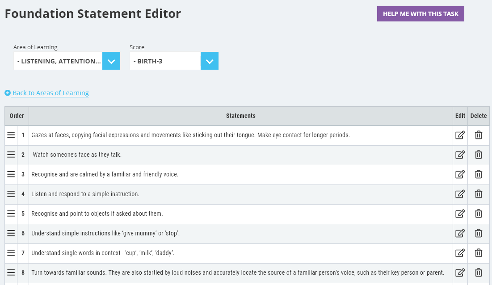Click statement 'Understand single words in context'

click(103, 253)
